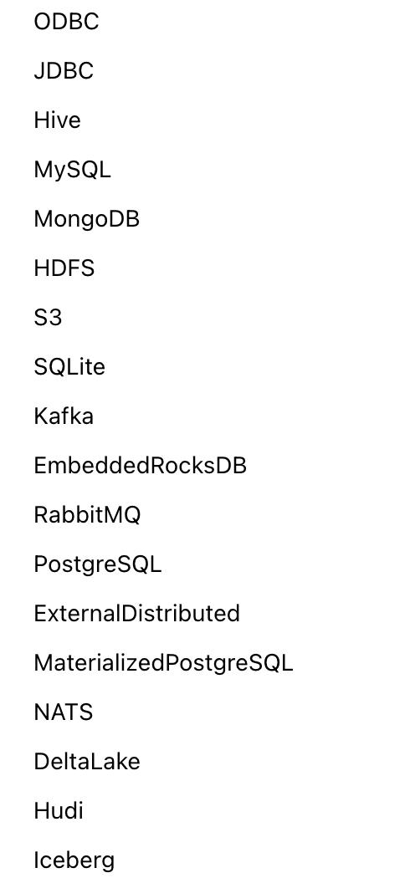Open the MongoDB list item

[86, 219]
